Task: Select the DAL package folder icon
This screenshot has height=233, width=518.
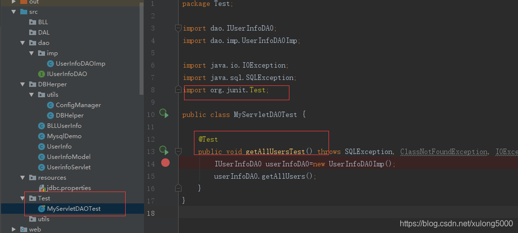Action: pos(32,32)
